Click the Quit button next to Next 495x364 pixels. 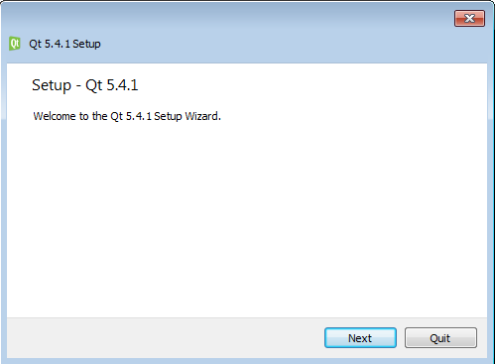point(440,338)
